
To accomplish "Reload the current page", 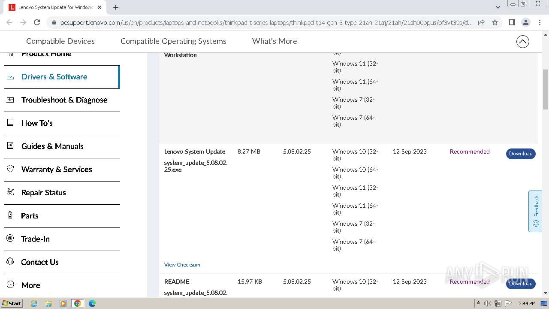I will 37,22.
